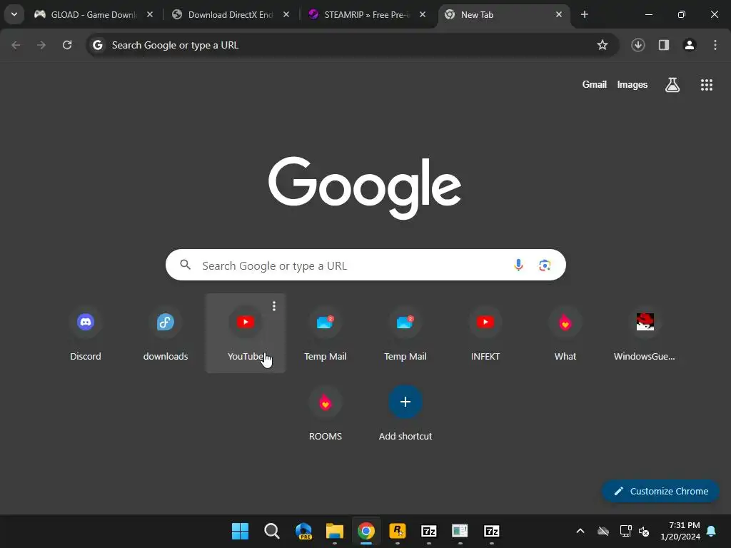Switch to the Download DirectX End tab

pyautogui.click(x=231, y=15)
